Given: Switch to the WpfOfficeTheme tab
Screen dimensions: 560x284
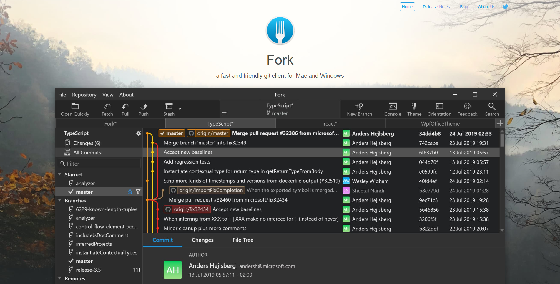Looking at the screenshot, I should 440,123.
